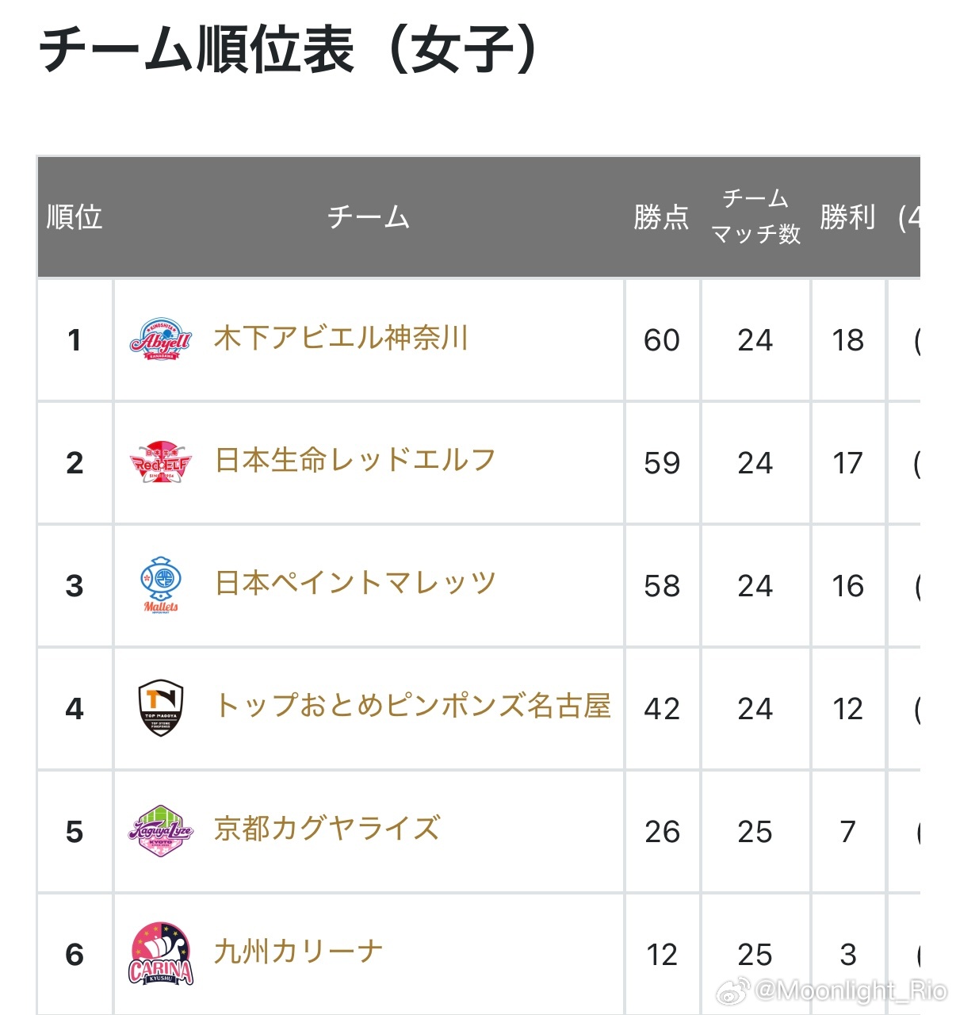Open the トップおとめピンポンズ名古屋 team link
956x1015 pixels.
pyautogui.click(x=412, y=706)
